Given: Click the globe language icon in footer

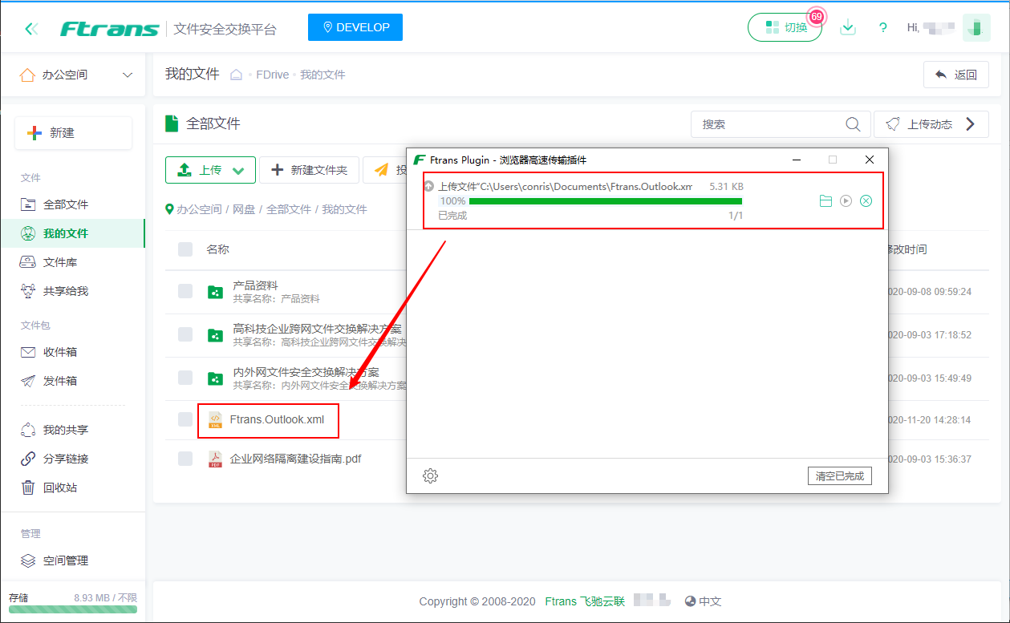Looking at the screenshot, I should [690, 601].
